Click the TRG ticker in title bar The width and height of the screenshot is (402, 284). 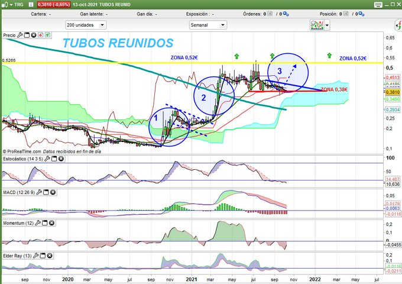point(19,5)
